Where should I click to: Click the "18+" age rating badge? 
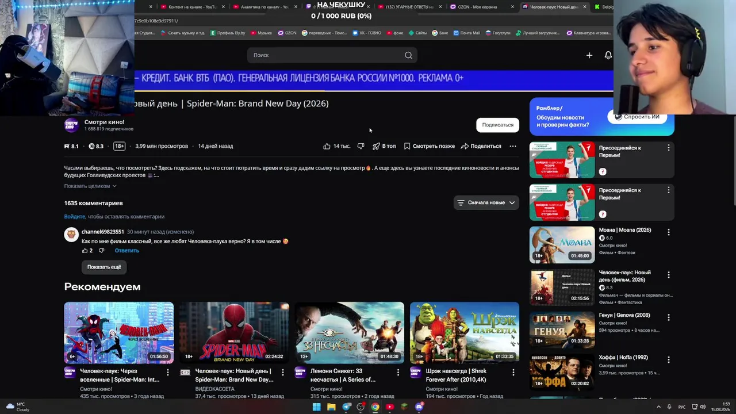pyautogui.click(x=119, y=146)
